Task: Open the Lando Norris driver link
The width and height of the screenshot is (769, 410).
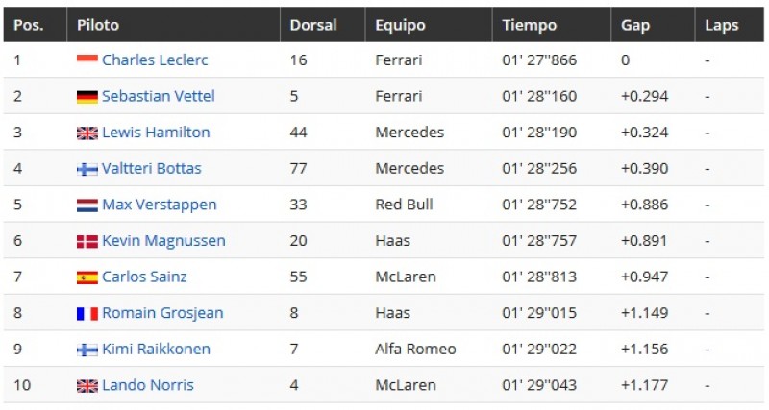Action: [148, 385]
